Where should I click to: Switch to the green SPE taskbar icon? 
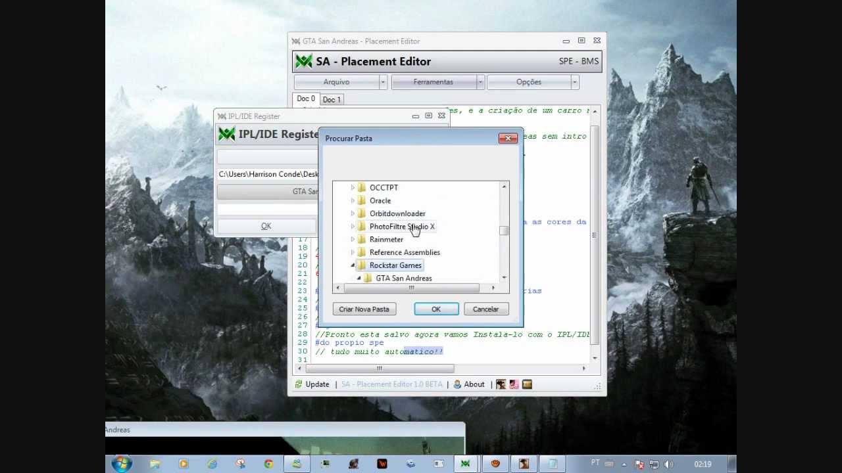466,464
